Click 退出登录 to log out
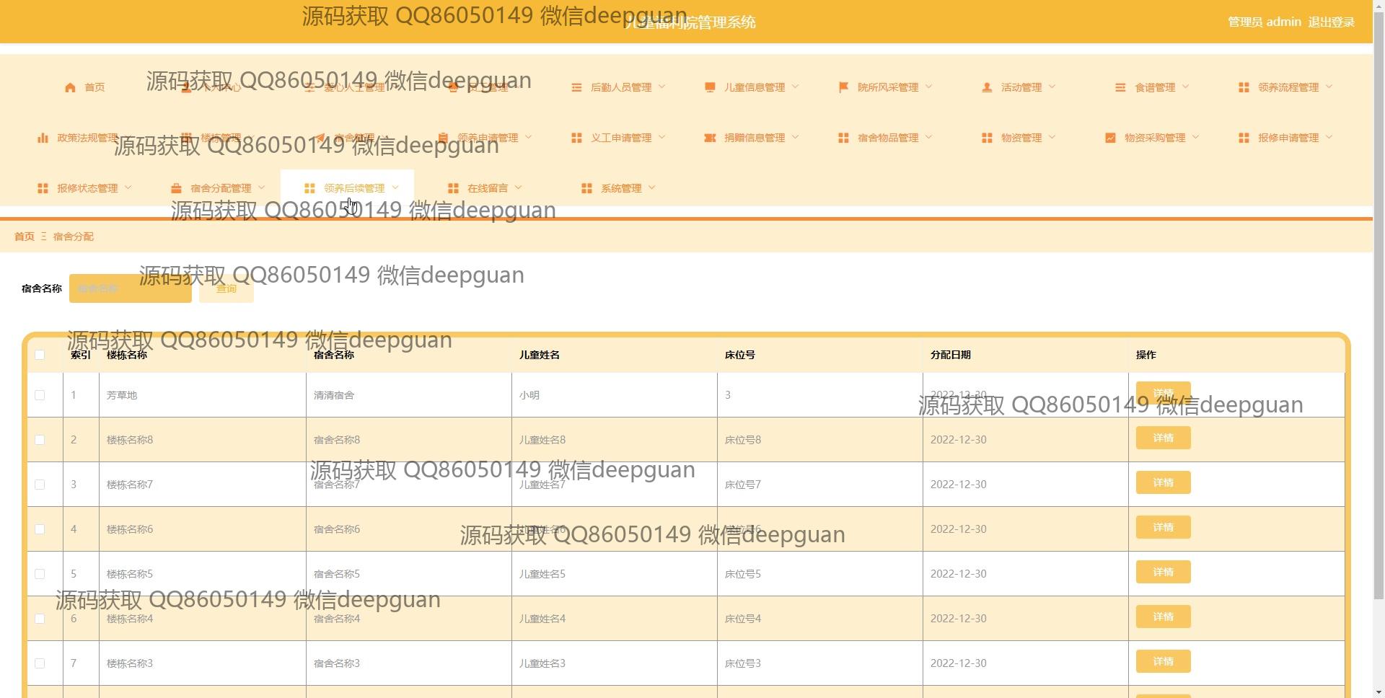Viewport: 1385px width, 698px height. coord(1331,22)
